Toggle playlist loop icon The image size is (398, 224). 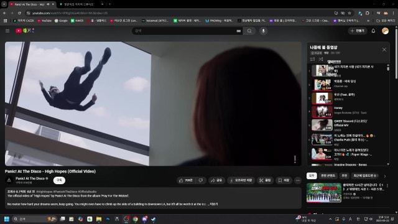tap(312, 59)
